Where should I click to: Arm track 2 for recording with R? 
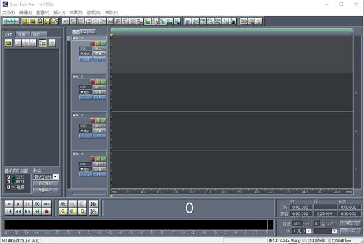[92, 82]
